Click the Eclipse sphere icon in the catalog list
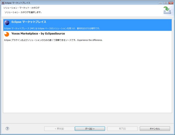The image size is (175, 135). click(7, 23)
